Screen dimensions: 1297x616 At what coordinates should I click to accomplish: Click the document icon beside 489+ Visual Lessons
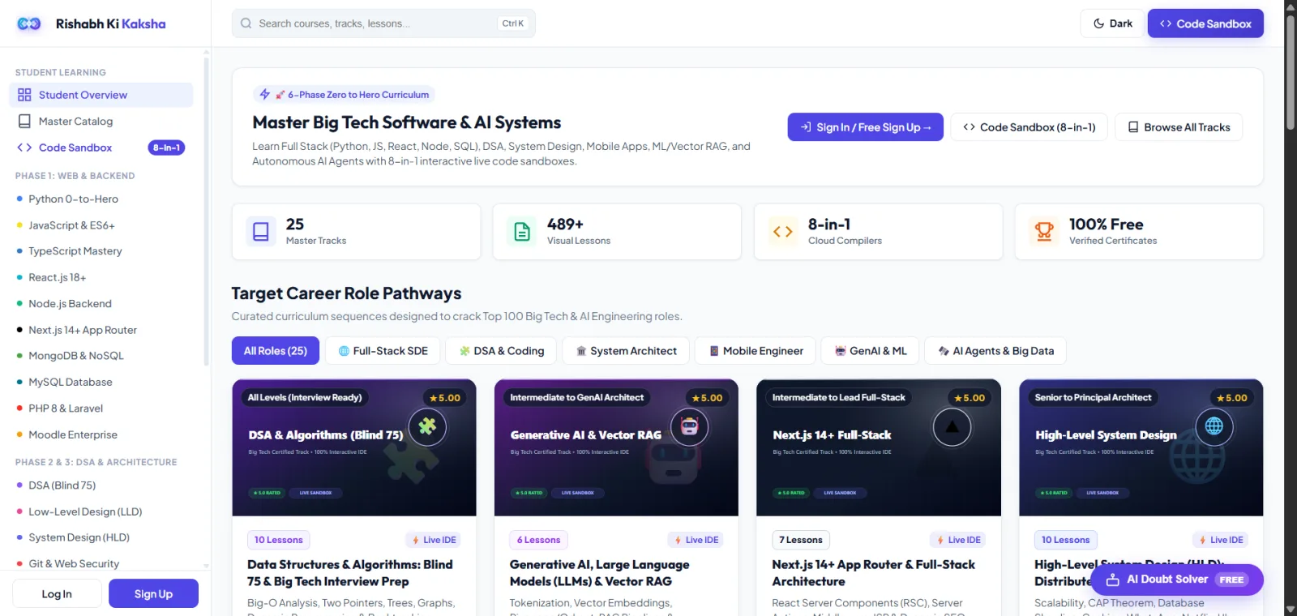[522, 232]
